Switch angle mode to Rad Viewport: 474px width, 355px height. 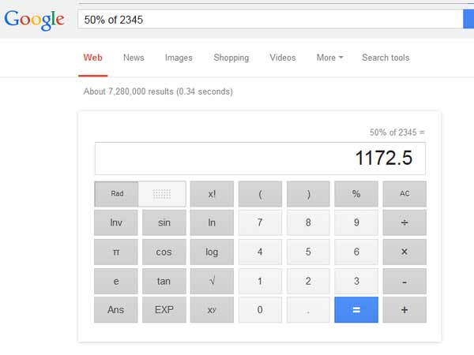coord(117,193)
